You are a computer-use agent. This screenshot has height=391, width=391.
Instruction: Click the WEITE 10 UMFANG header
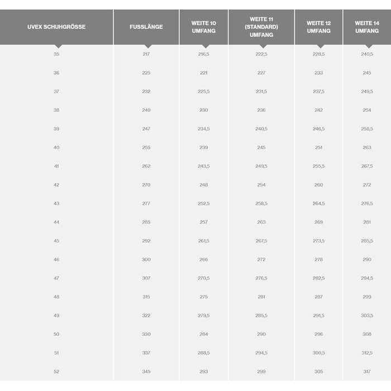coord(204,27)
